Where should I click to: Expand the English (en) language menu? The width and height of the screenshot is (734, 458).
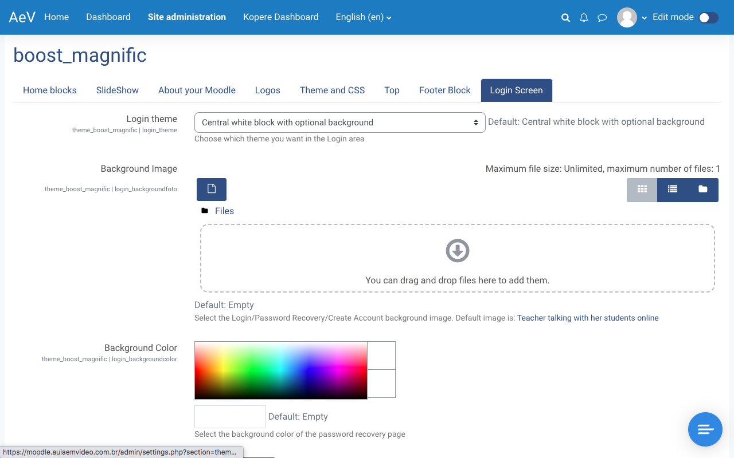point(364,17)
